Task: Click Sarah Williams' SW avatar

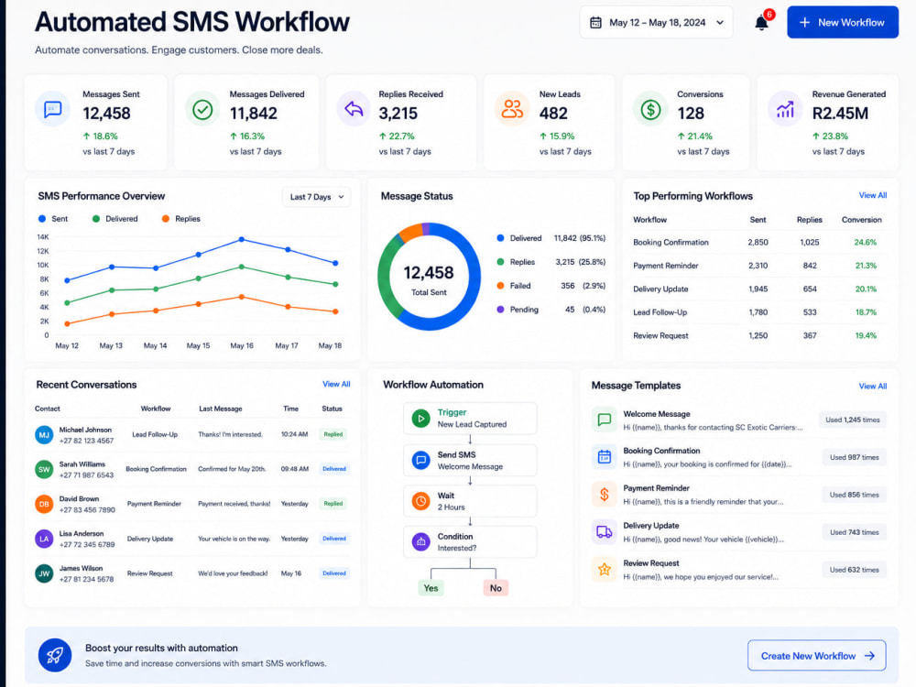Action: point(44,469)
